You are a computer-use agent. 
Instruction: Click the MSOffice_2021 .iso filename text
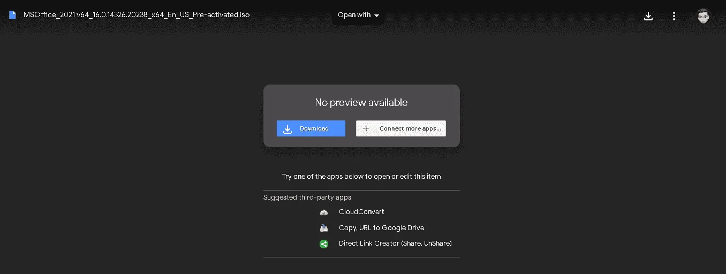coord(137,15)
